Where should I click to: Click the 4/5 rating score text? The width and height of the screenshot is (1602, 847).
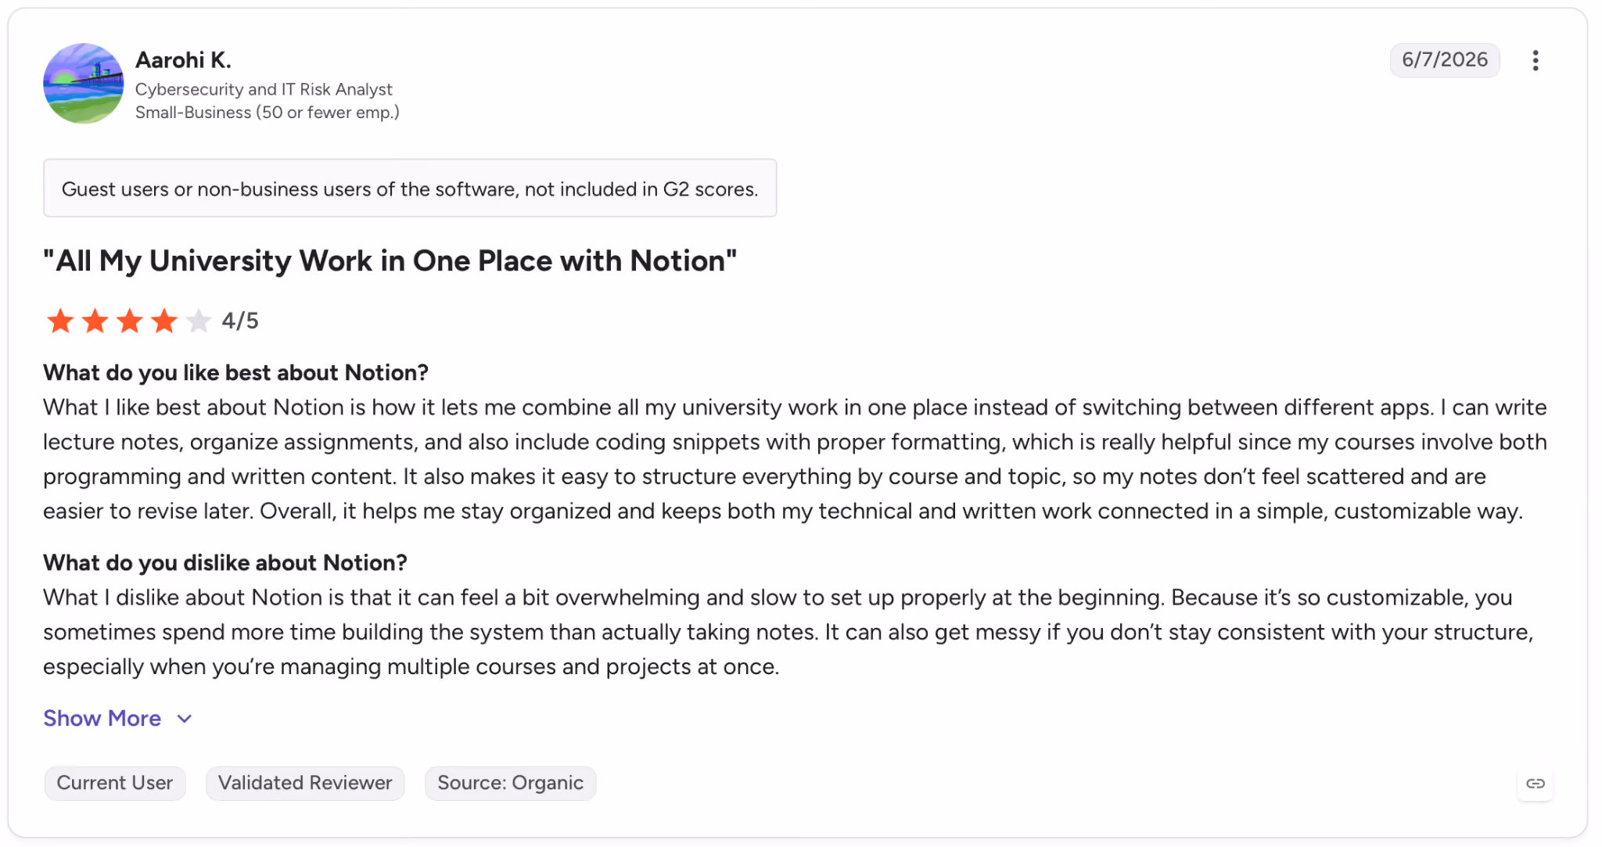tap(239, 321)
